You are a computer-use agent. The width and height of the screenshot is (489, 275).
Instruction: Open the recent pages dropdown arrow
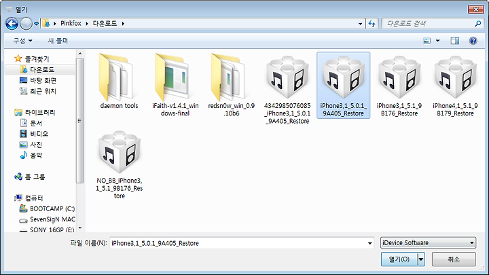[x=36, y=24]
